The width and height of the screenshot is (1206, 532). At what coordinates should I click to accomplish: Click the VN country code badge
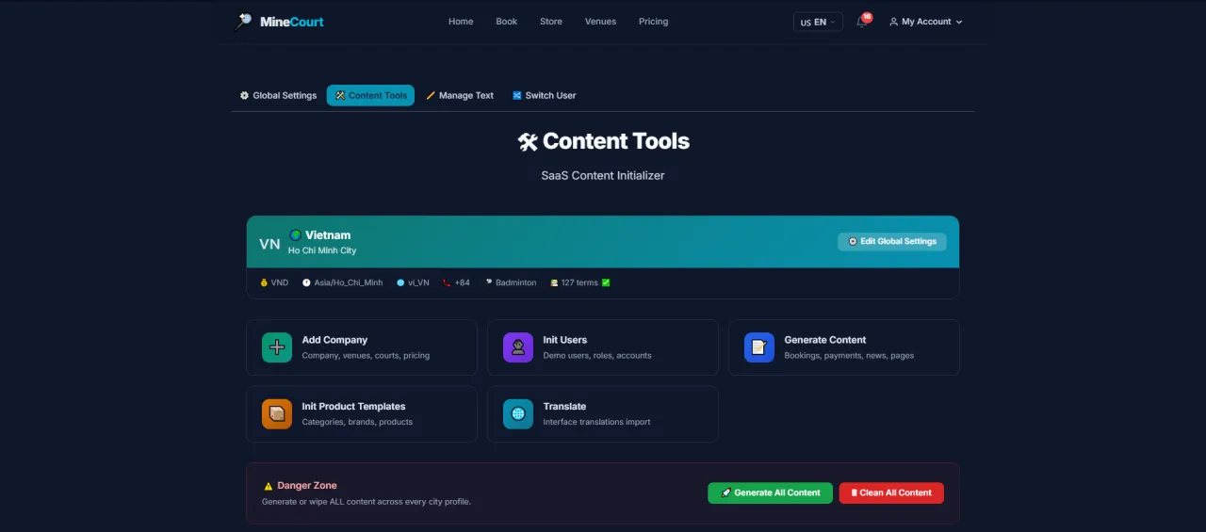point(269,244)
